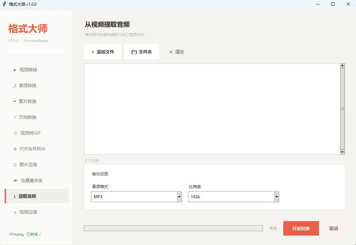Click the red 开始转换 button
This screenshot has width=356, height=245.
coord(301,229)
